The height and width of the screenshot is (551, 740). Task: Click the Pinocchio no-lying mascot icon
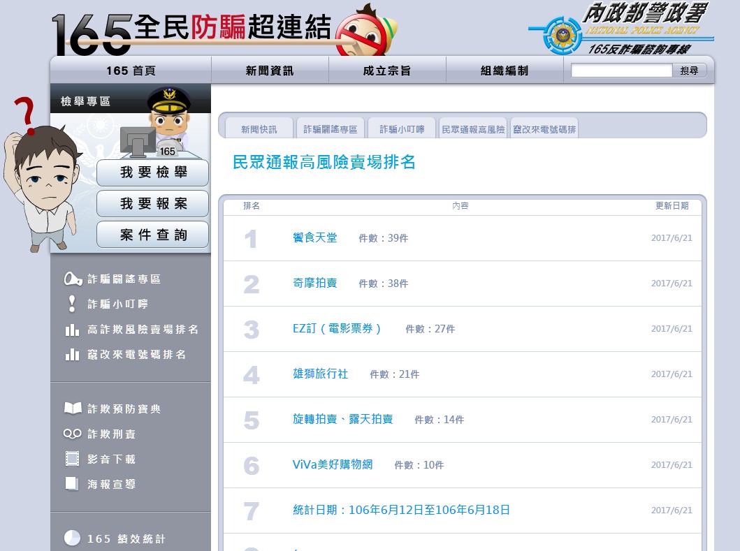367,30
